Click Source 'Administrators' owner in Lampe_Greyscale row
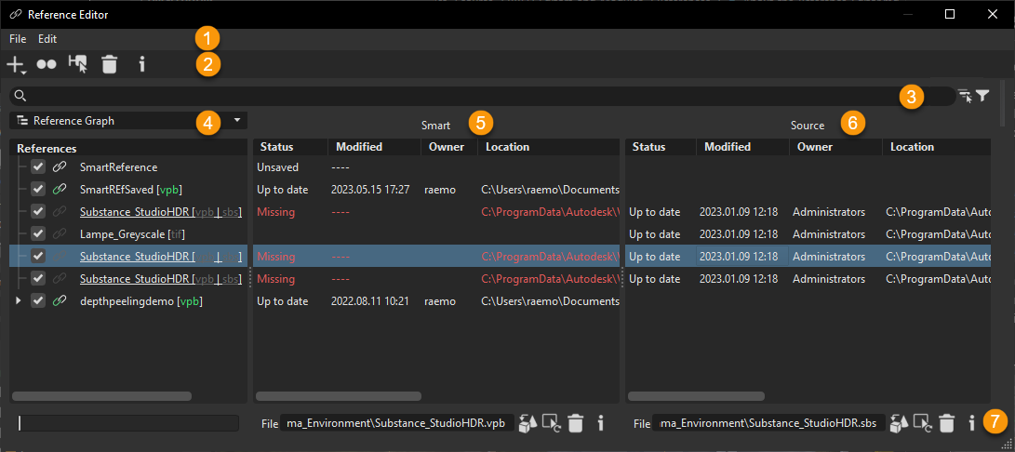 tap(829, 233)
